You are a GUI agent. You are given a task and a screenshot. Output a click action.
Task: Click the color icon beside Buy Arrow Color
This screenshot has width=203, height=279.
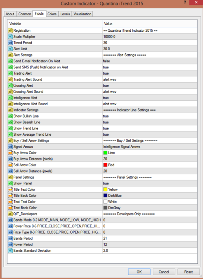pyautogui.click(x=10, y=153)
